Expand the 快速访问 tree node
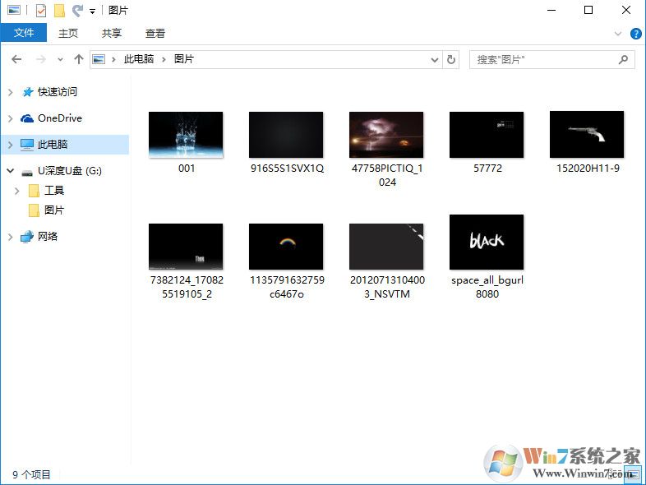This screenshot has height=485, width=646. (x=10, y=92)
